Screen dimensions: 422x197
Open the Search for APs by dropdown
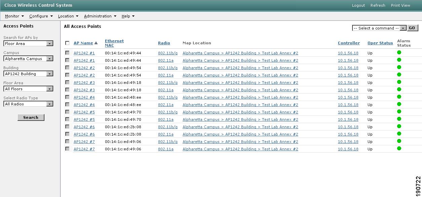[28, 44]
